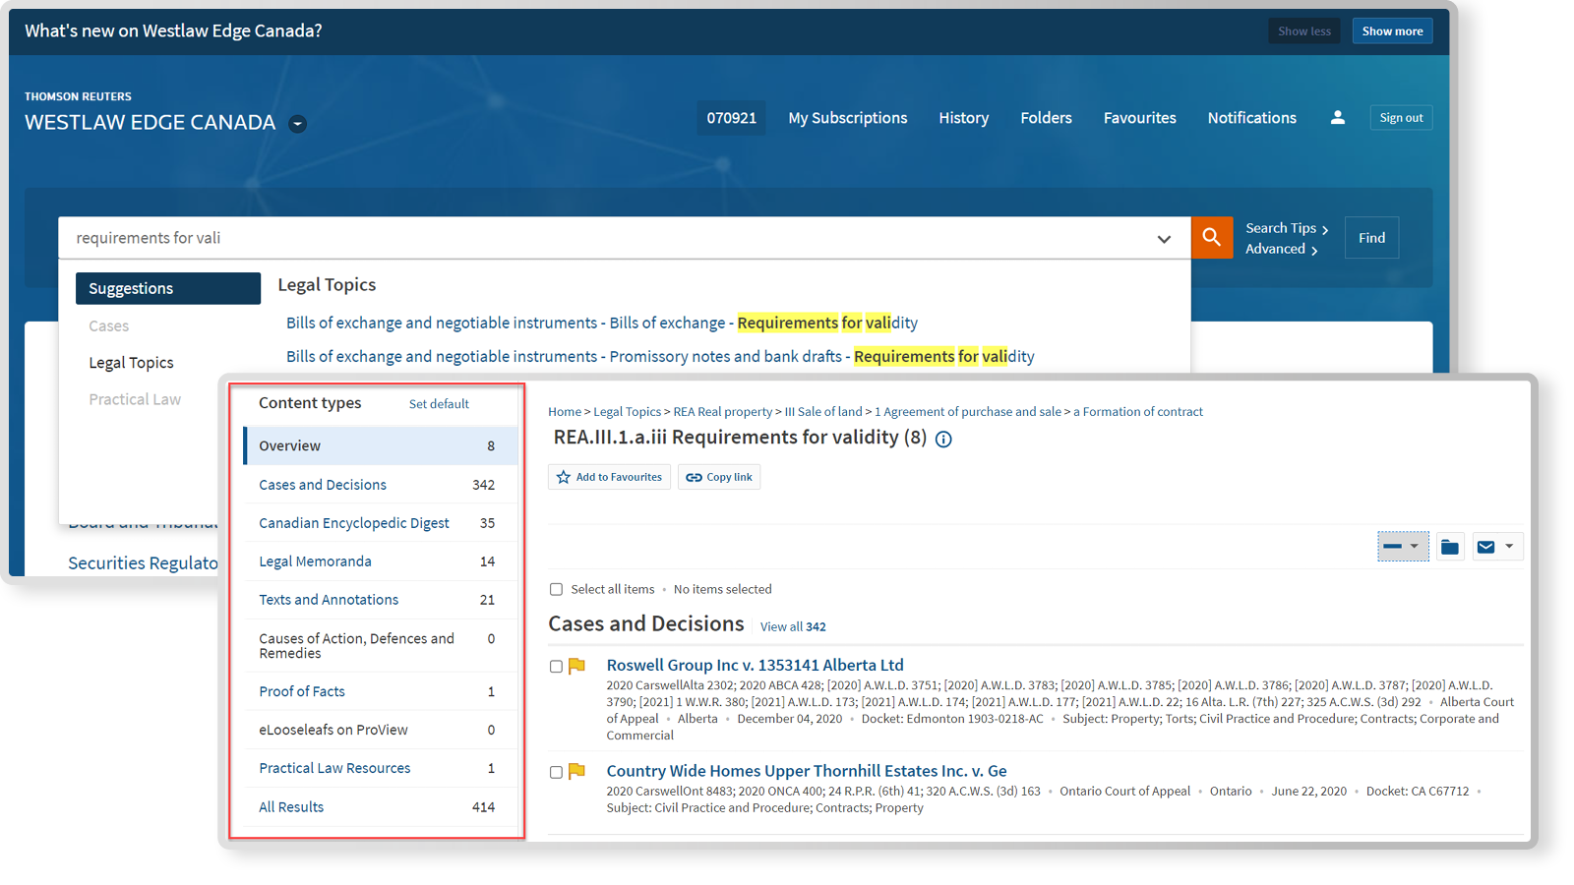Click the Show less button

pyautogui.click(x=1303, y=31)
